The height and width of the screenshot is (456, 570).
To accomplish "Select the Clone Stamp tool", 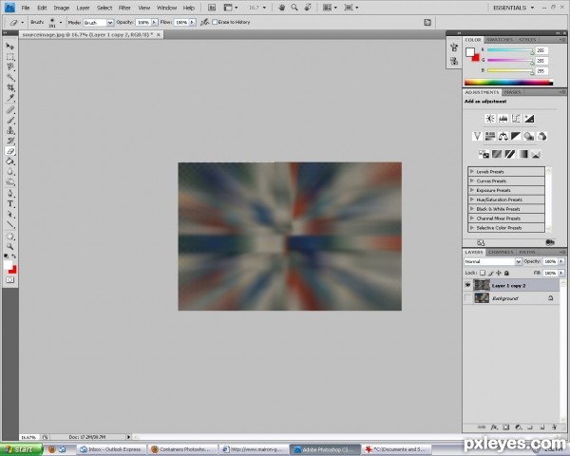I will point(10,130).
